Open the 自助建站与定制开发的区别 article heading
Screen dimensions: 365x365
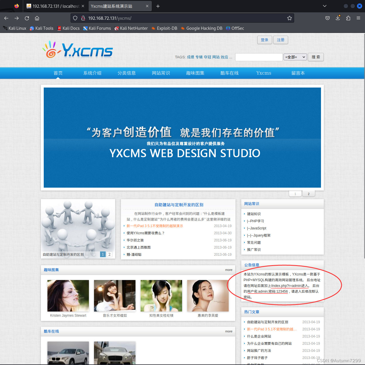179,205
